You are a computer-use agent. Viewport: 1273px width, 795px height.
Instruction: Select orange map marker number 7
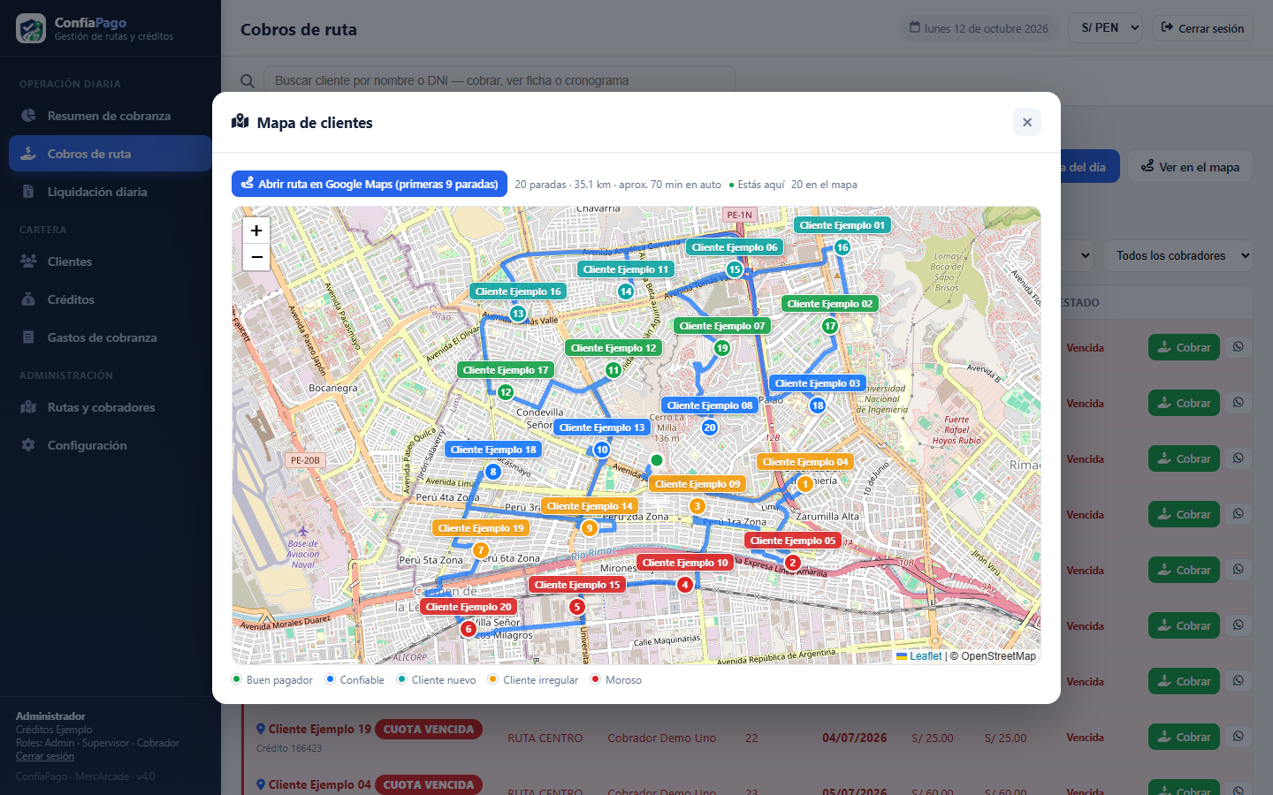pos(481,550)
